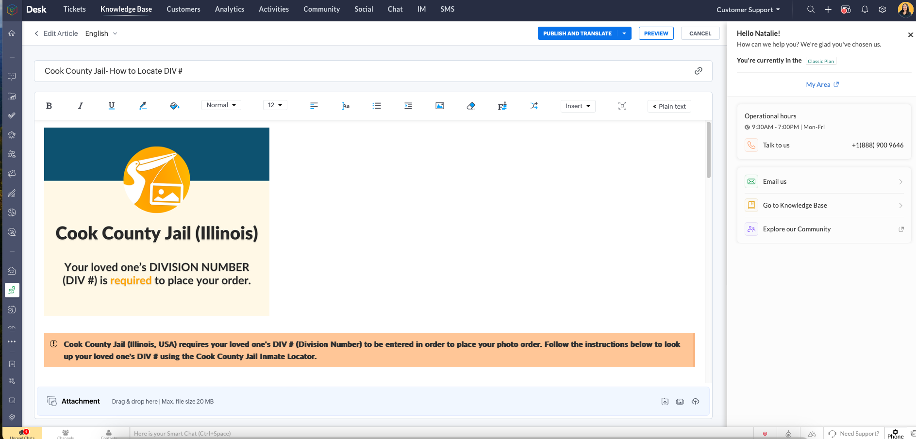
Task: Switch to the Analytics tab
Action: click(x=230, y=9)
